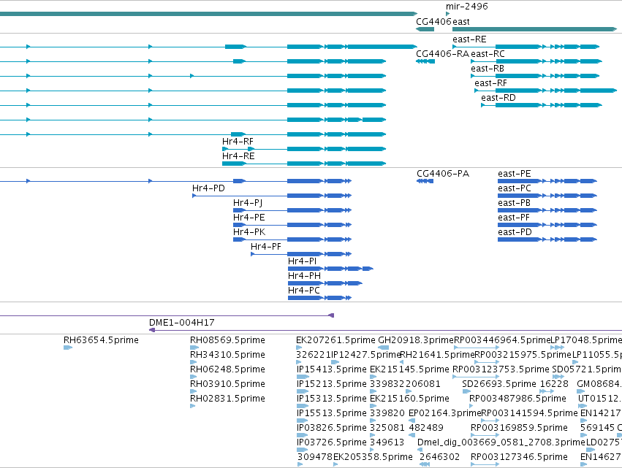Click the RH06248.5prime EST label
The height and width of the screenshot is (468, 622).
pyautogui.click(x=227, y=369)
